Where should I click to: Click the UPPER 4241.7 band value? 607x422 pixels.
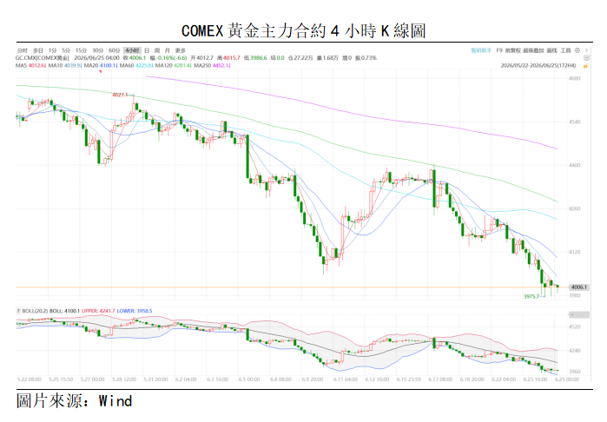[98, 311]
